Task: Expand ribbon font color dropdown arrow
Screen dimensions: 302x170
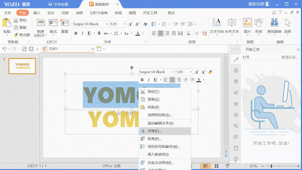Action: [x=143, y=33]
